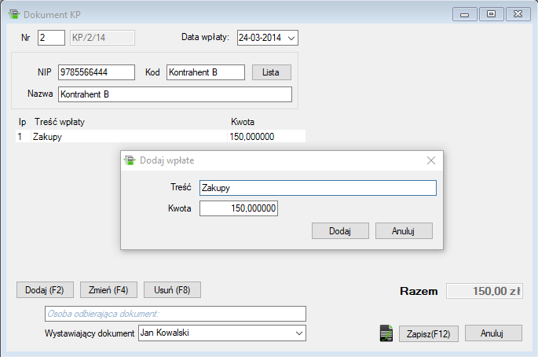Viewport: 538px width, 357px height.
Task: Click the document icon beside Zapisz button
Action: click(386, 333)
